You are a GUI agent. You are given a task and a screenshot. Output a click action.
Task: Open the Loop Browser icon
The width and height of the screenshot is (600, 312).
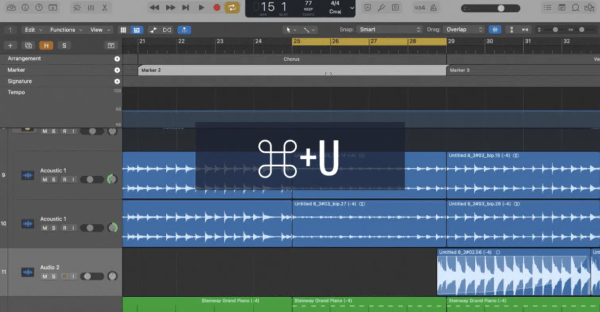click(575, 8)
